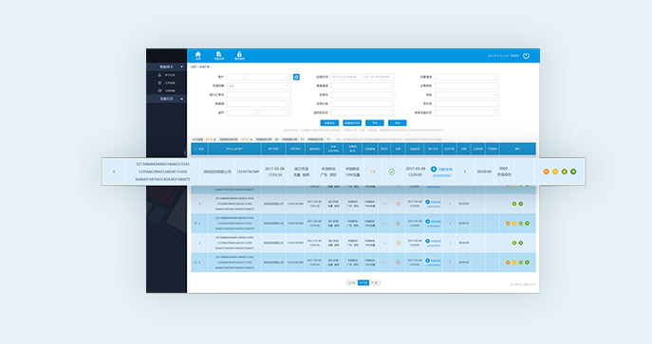Check the checkbox in the third visible table row

point(196,224)
